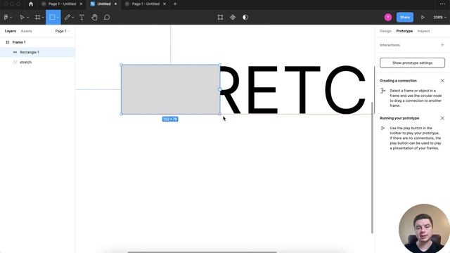Image resolution: width=450 pixels, height=253 pixels.
Task: Select the Frame tool
Action: [x=37, y=17]
